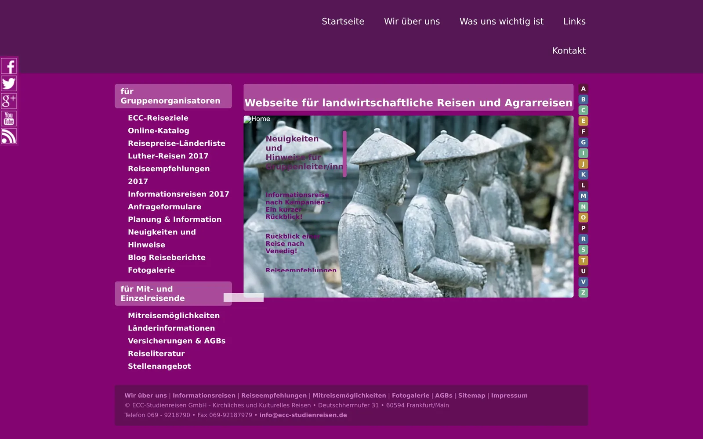Open the Google Plus icon
This screenshot has height=439, width=703.
(9, 101)
